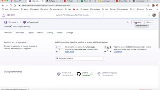Show more bookmarks with the chevron overflow

pos(157,9)
